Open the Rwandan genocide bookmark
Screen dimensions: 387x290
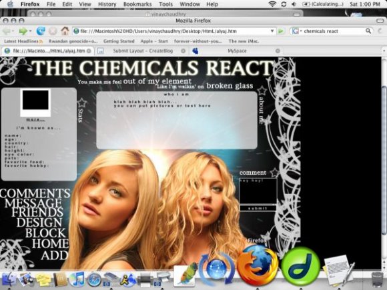pos(73,41)
